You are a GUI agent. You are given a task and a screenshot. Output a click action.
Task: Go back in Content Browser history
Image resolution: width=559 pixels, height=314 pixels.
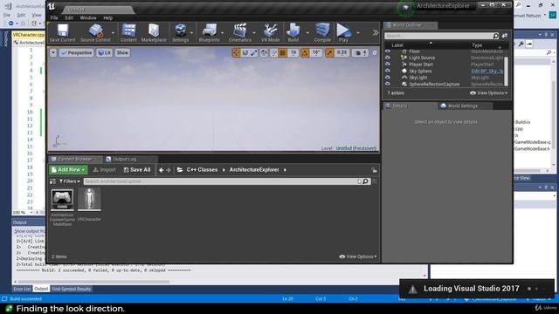[162, 170]
